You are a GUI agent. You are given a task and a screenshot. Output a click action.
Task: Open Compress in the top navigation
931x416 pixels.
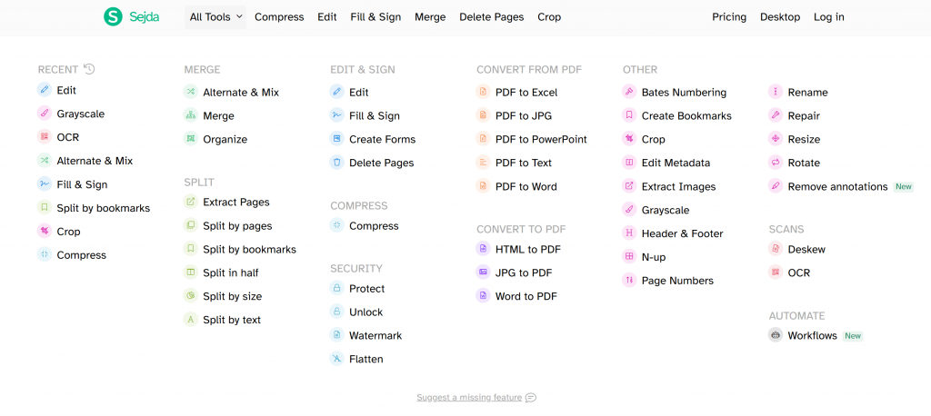279,17
